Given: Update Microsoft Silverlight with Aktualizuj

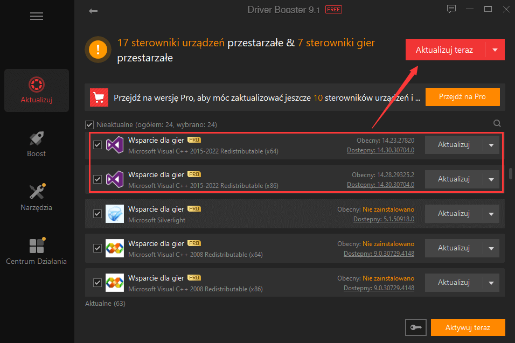Looking at the screenshot, I should [x=454, y=214].
